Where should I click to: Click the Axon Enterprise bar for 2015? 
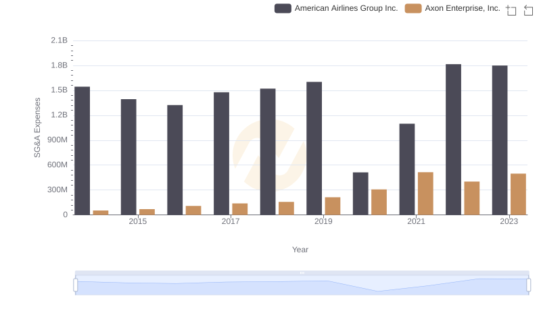coord(147,212)
